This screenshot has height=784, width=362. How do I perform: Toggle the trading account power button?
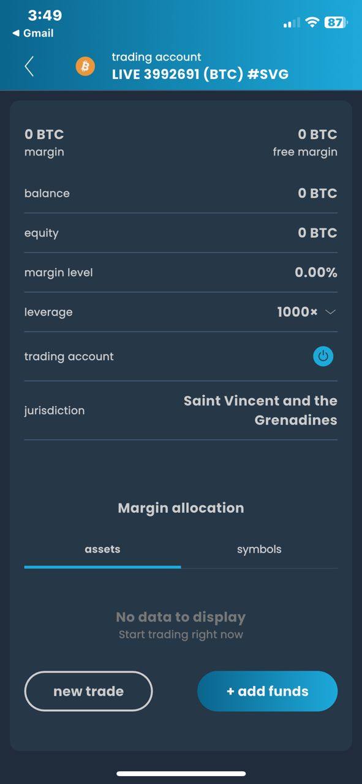323,356
